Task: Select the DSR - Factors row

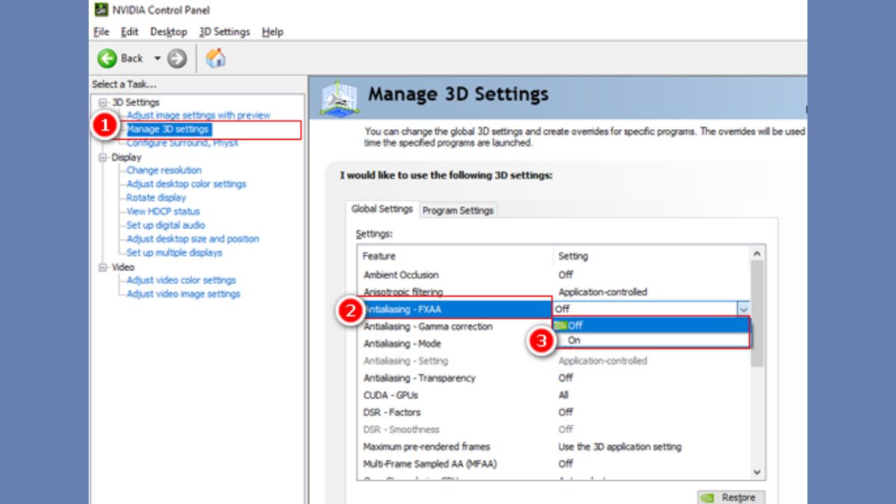Action: click(x=553, y=412)
